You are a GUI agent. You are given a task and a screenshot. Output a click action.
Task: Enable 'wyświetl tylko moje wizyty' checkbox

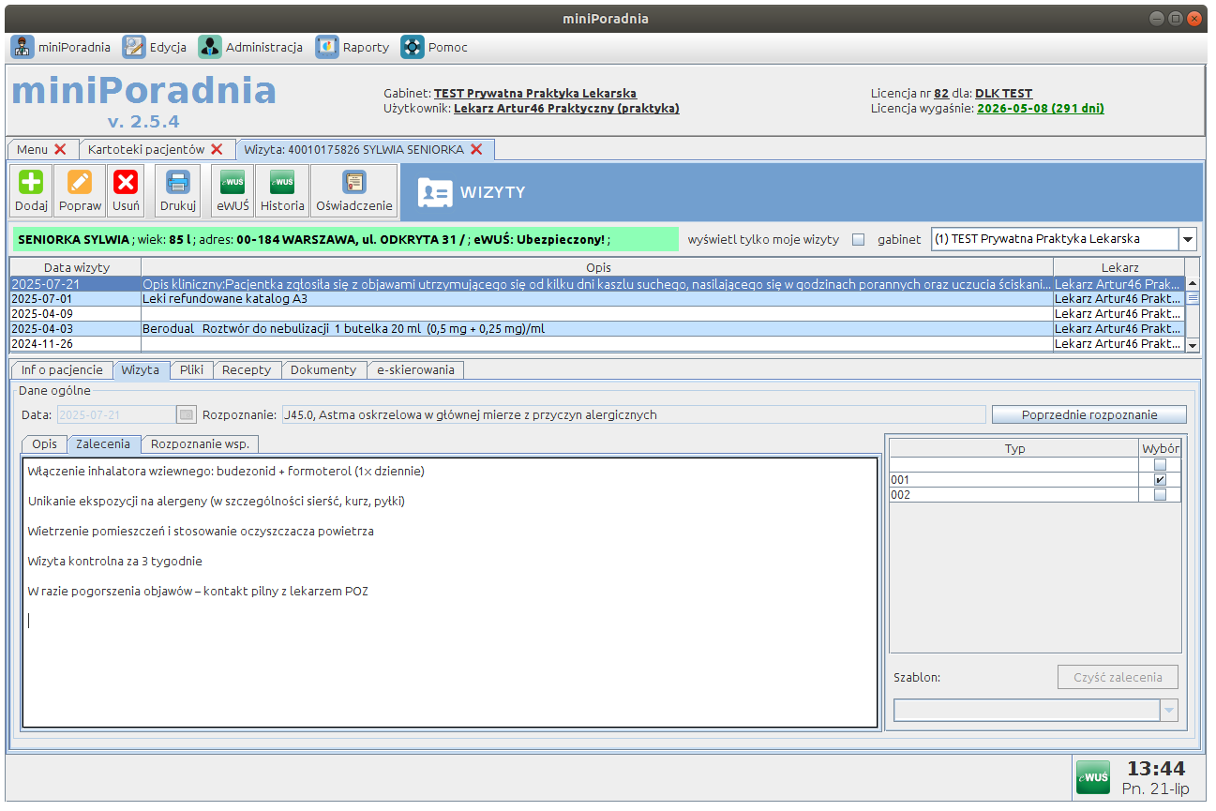click(858, 240)
